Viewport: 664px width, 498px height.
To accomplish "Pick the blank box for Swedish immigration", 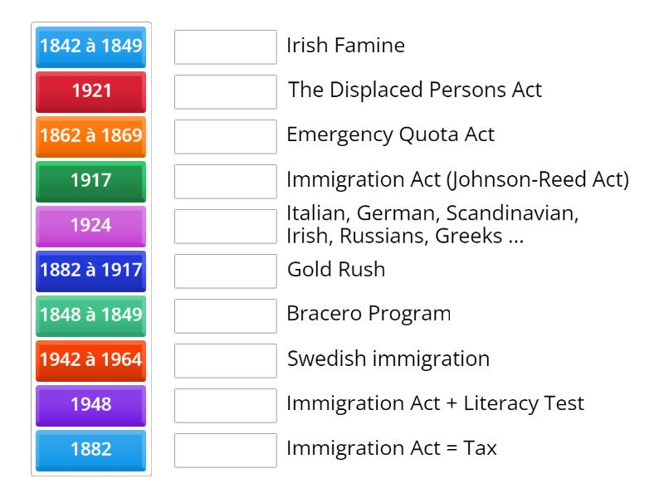I will 226,361.
